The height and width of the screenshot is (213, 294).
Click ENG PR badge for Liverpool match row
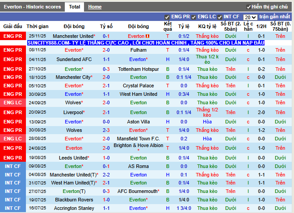click(x=13, y=112)
